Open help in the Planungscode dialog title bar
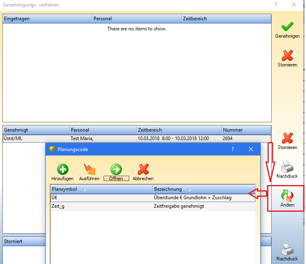Screen dimensions: 306x264 click(x=233, y=149)
